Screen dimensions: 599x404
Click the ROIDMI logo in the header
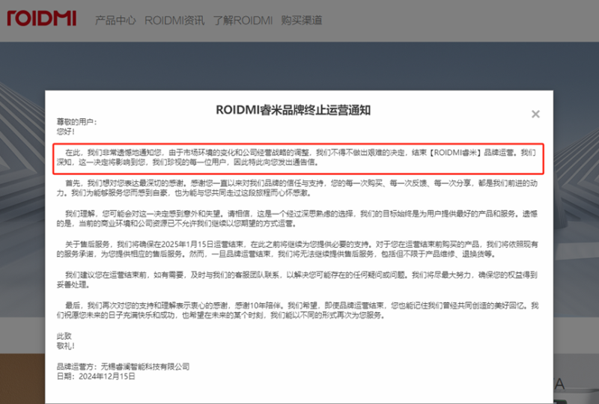[42, 17]
